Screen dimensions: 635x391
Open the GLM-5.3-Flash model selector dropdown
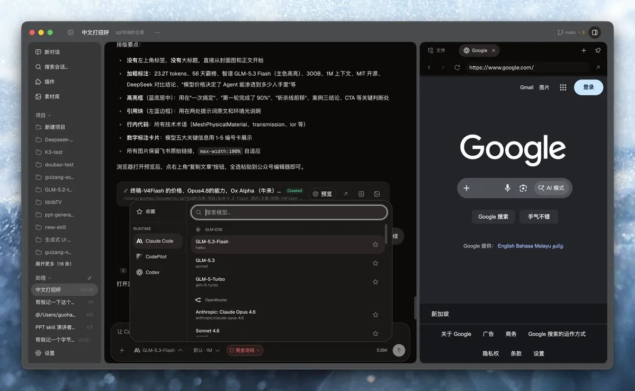click(158, 351)
